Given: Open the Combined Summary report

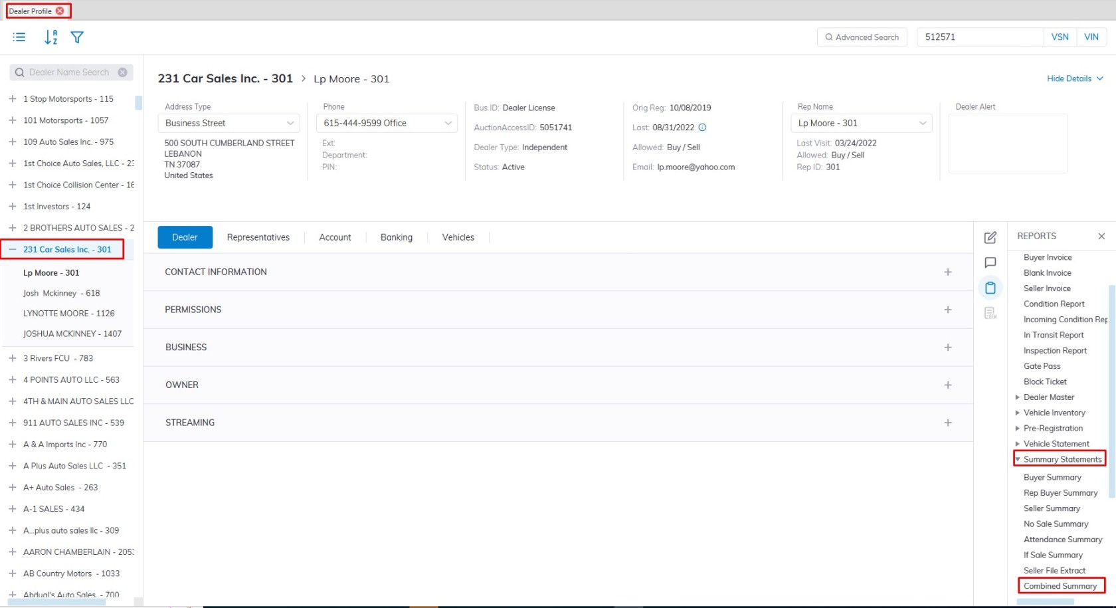Looking at the screenshot, I should coord(1060,586).
